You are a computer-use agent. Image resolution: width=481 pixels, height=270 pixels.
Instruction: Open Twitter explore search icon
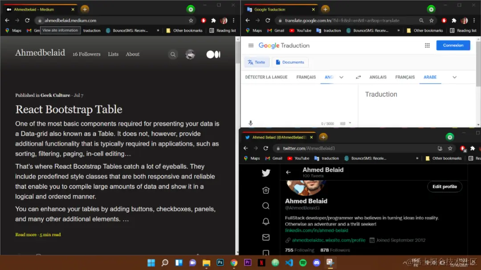coord(266,206)
